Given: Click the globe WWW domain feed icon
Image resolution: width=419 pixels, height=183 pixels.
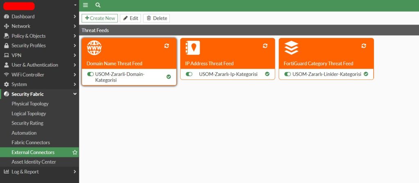Looking at the screenshot, I should 95,48.
